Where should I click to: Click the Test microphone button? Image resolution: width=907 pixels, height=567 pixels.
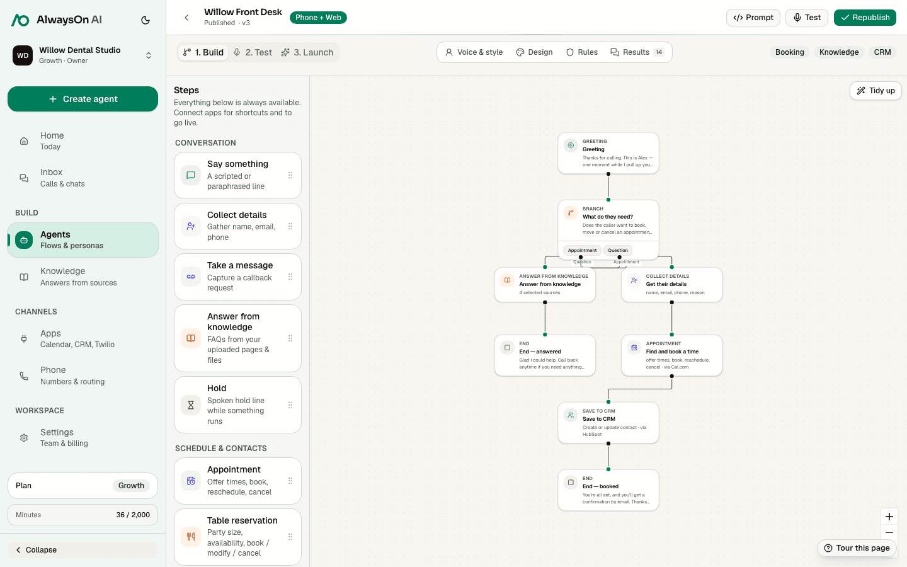pyautogui.click(x=807, y=18)
